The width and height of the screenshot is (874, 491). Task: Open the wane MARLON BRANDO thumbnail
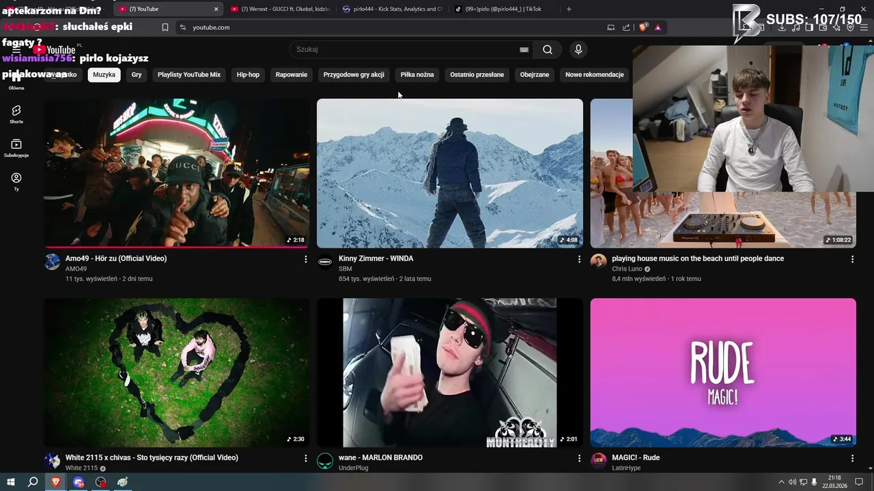tap(450, 372)
